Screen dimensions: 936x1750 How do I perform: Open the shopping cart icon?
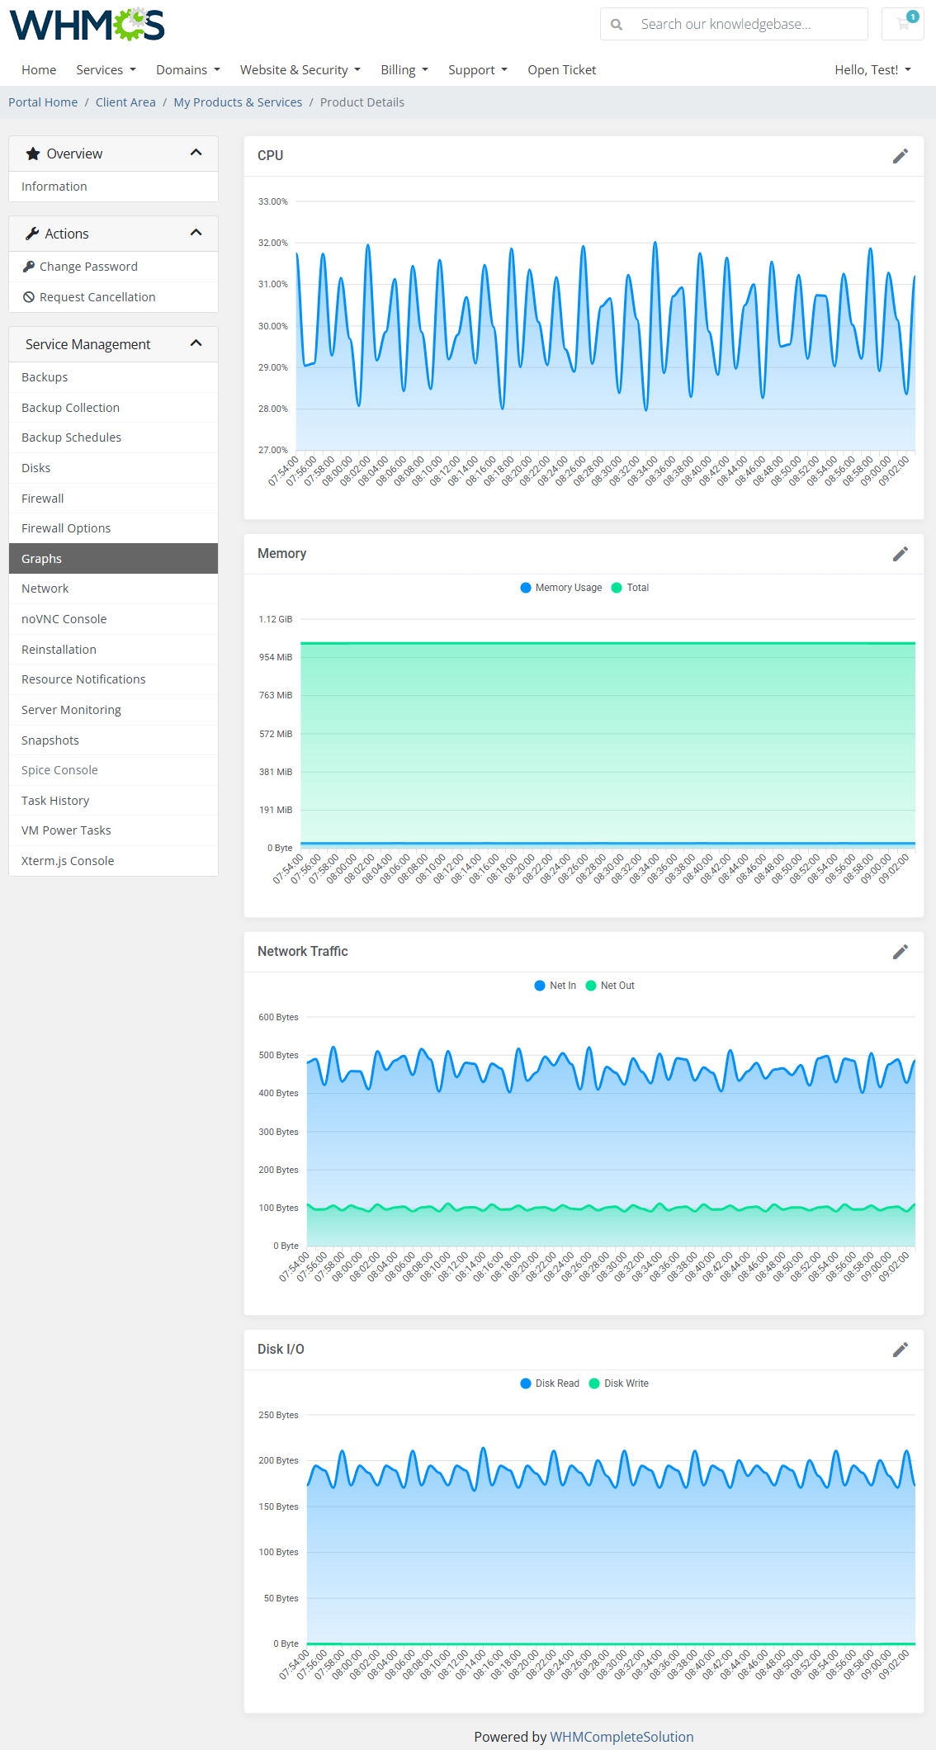click(903, 24)
